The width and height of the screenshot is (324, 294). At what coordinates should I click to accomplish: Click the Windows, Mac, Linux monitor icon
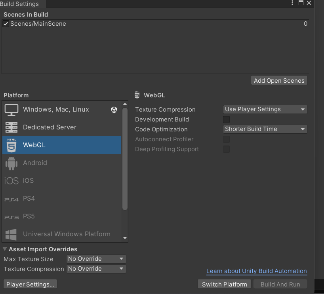pos(11,110)
